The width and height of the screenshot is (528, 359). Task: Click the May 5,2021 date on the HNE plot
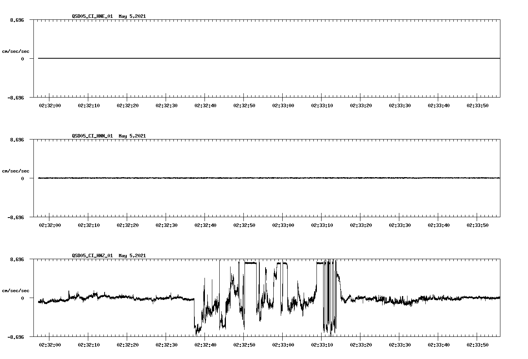coord(132,17)
